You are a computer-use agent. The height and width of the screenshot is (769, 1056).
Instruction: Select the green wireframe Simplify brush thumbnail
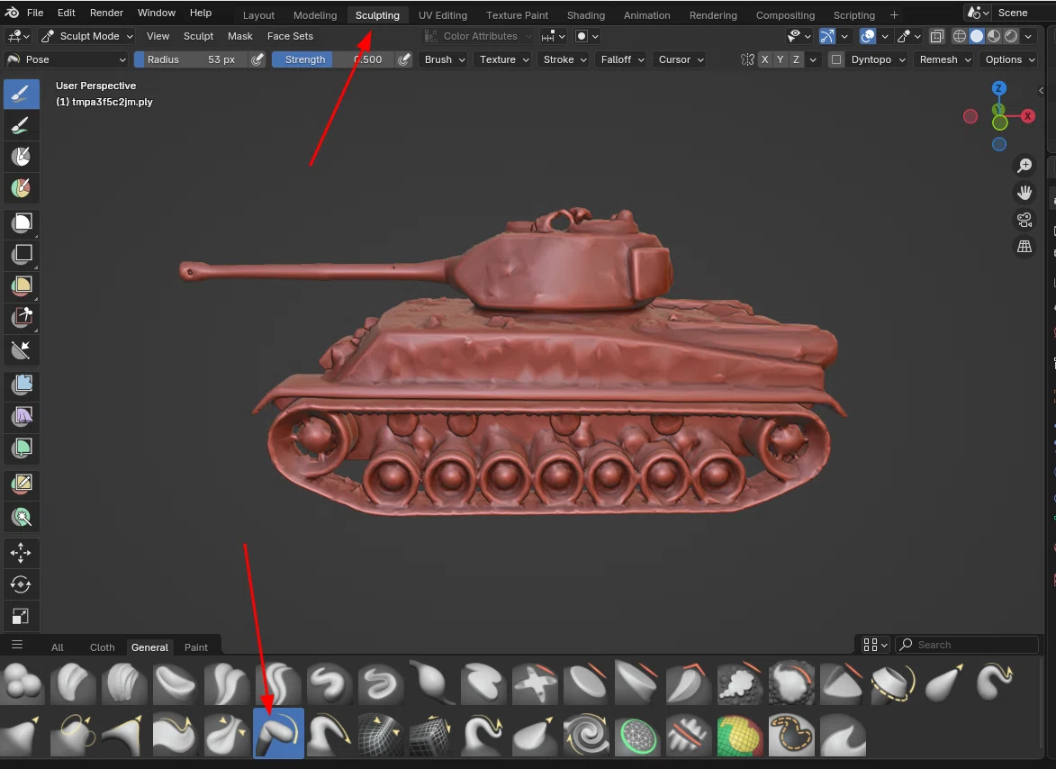pyautogui.click(x=636, y=735)
